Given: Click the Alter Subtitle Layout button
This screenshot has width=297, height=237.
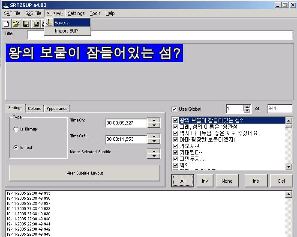Looking at the screenshot, I should [85, 173].
